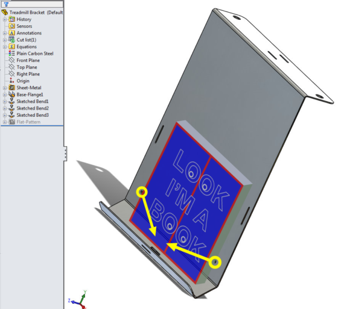
Task: Click the Right Plane icon
Action: pyautogui.click(x=11, y=74)
